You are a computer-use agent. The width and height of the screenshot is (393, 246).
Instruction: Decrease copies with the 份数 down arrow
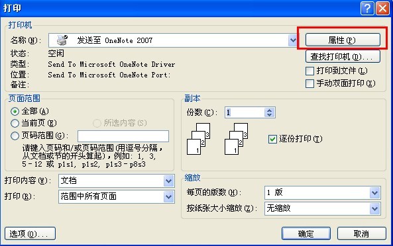[270, 115]
